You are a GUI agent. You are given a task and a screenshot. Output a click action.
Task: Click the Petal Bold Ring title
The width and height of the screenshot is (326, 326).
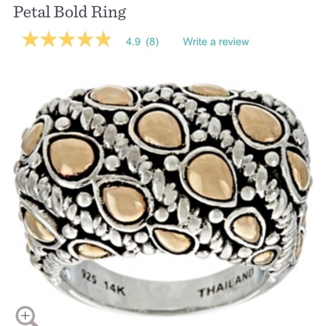coord(70,12)
